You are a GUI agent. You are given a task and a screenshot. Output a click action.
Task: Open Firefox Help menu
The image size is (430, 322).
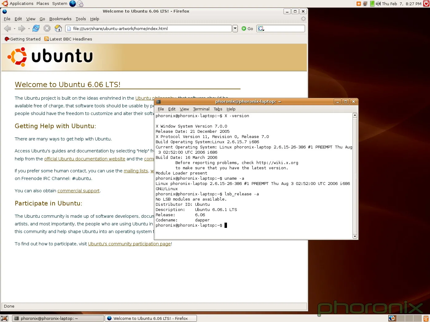[x=95, y=19]
